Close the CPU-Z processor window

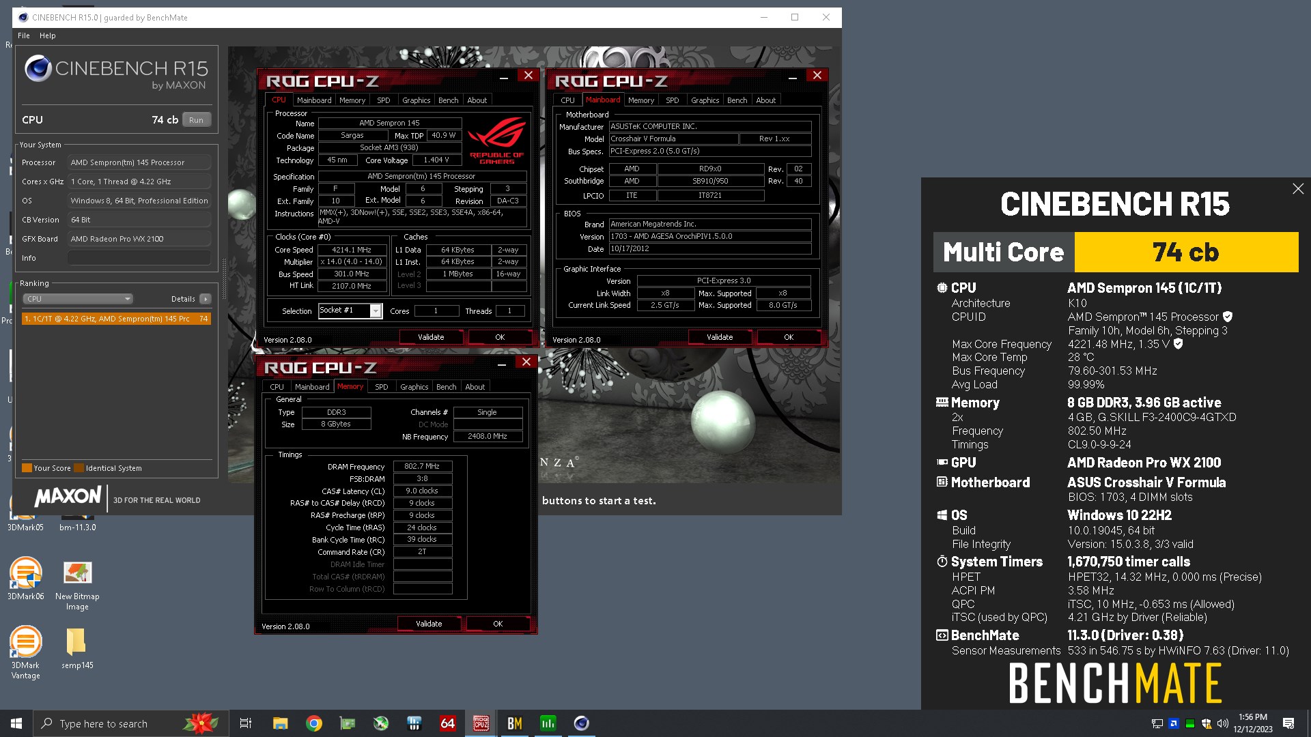pos(528,76)
